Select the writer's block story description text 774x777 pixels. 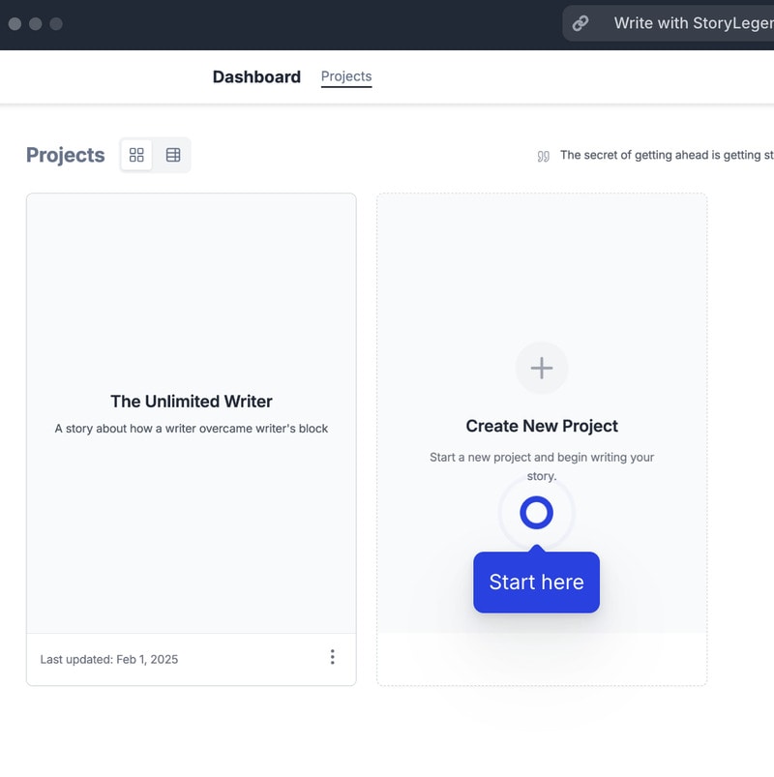(192, 429)
